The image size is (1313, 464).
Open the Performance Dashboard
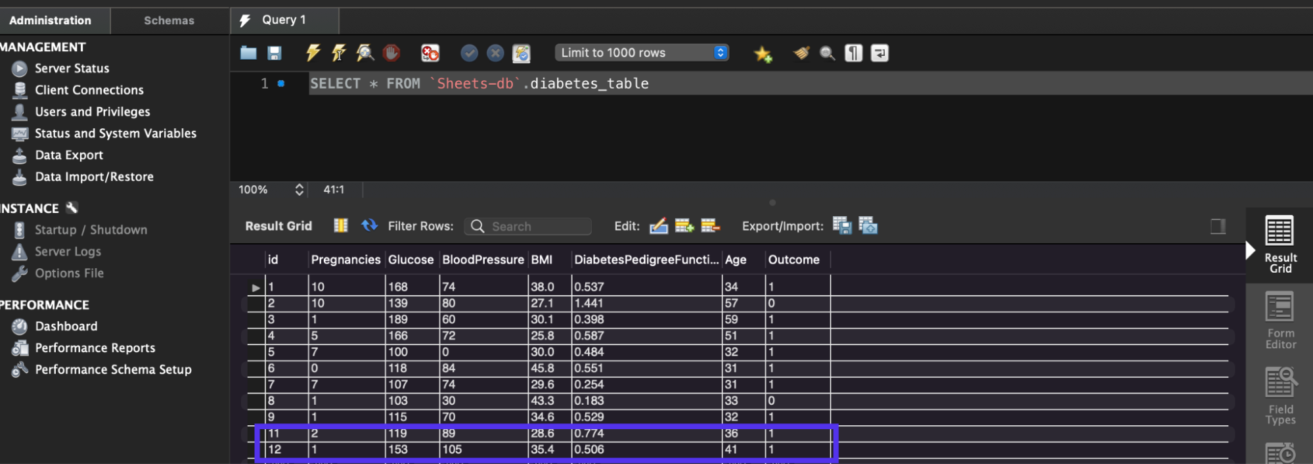pyautogui.click(x=66, y=327)
